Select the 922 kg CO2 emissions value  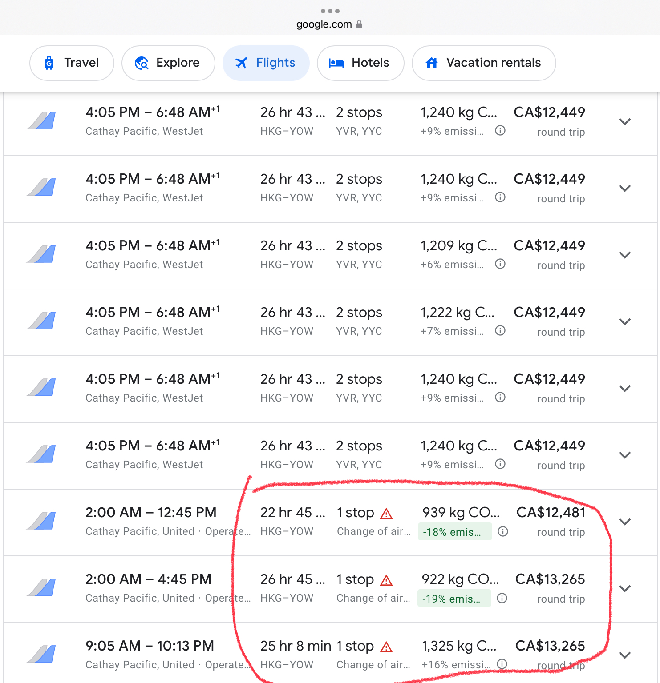[x=460, y=579]
